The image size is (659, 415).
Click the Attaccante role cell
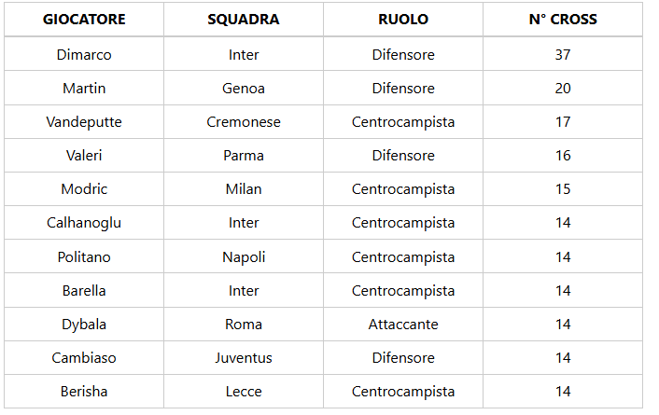coord(403,325)
